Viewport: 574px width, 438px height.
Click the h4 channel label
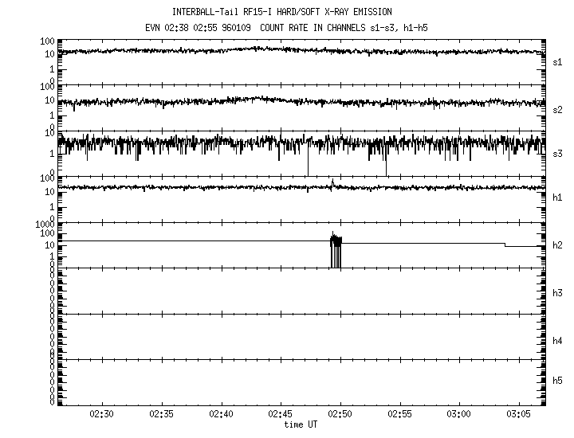pos(559,340)
